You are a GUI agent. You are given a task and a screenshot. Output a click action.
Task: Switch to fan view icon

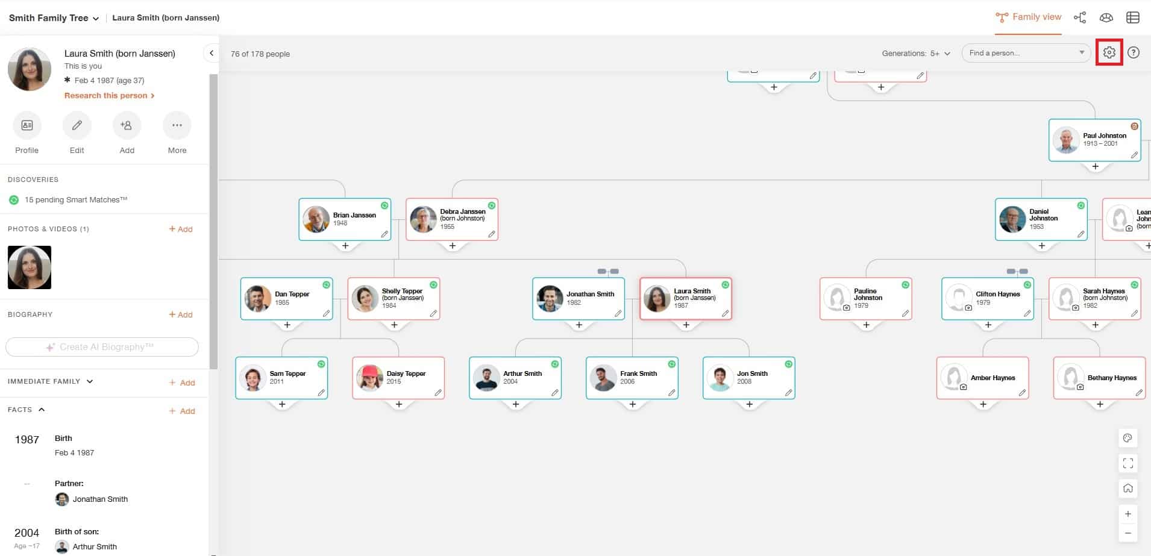(x=1106, y=17)
